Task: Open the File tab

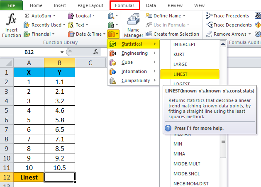Action: point(11,5)
